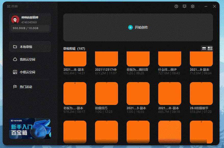Open the help question mark icon
Screen dimensions: 224x148
(176, 7)
